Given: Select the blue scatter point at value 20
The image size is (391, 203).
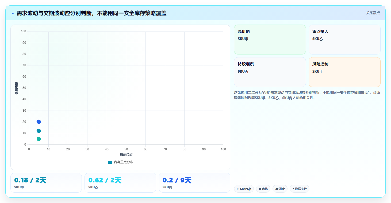Looking at the screenshot, I should (x=39, y=122).
